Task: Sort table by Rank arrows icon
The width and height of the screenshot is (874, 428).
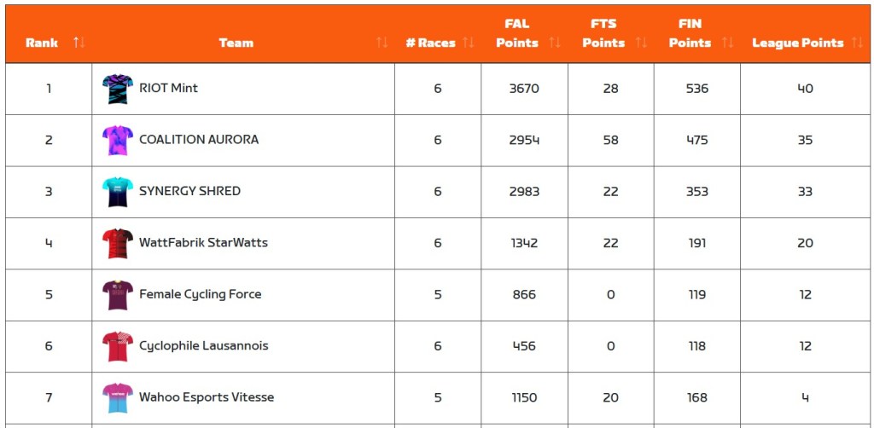Action: pos(79,43)
